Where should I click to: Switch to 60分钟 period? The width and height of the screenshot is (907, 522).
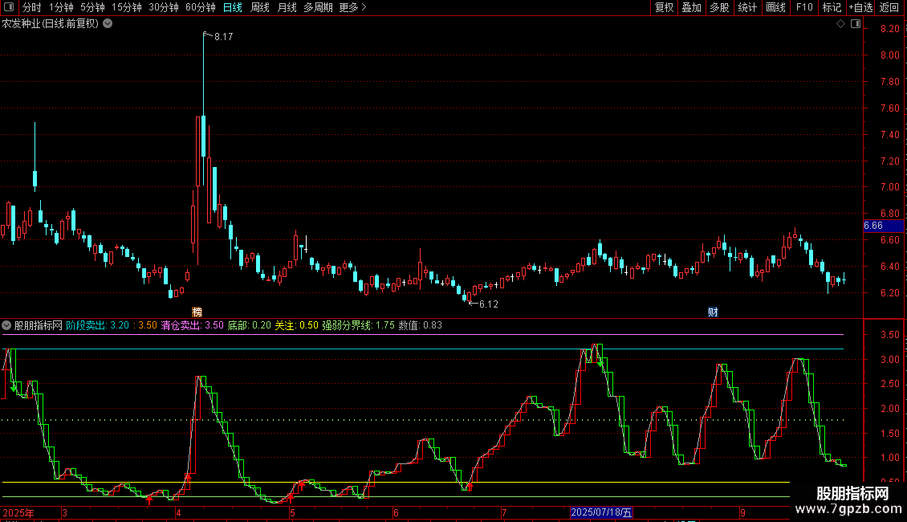tap(200, 7)
